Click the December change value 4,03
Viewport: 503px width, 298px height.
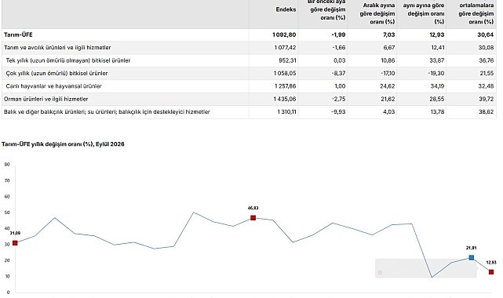(389, 112)
